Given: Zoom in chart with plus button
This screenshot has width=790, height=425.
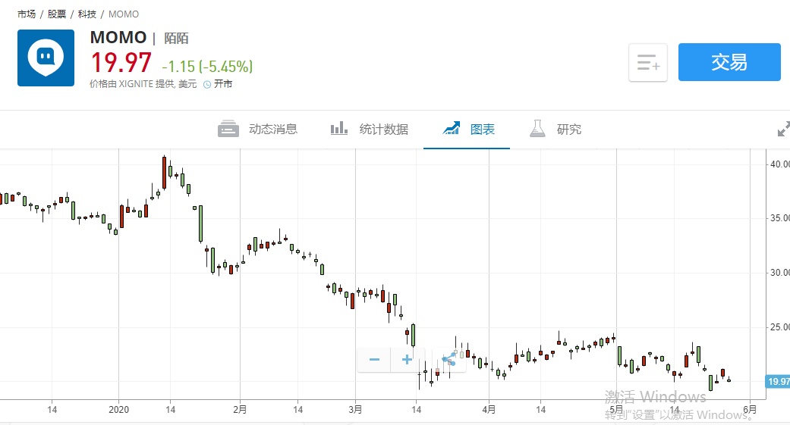Looking at the screenshot, I should click(407, 359).
